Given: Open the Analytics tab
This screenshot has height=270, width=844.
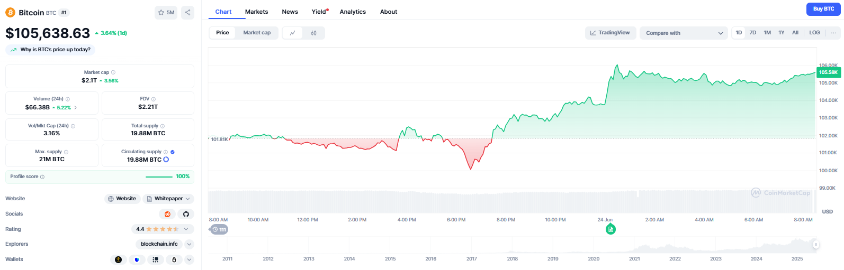Looking at the screenshot, I should [353, 12].
